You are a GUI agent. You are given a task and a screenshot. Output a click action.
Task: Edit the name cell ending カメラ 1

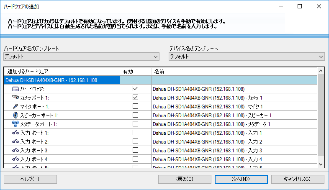[x=234, y=98]
